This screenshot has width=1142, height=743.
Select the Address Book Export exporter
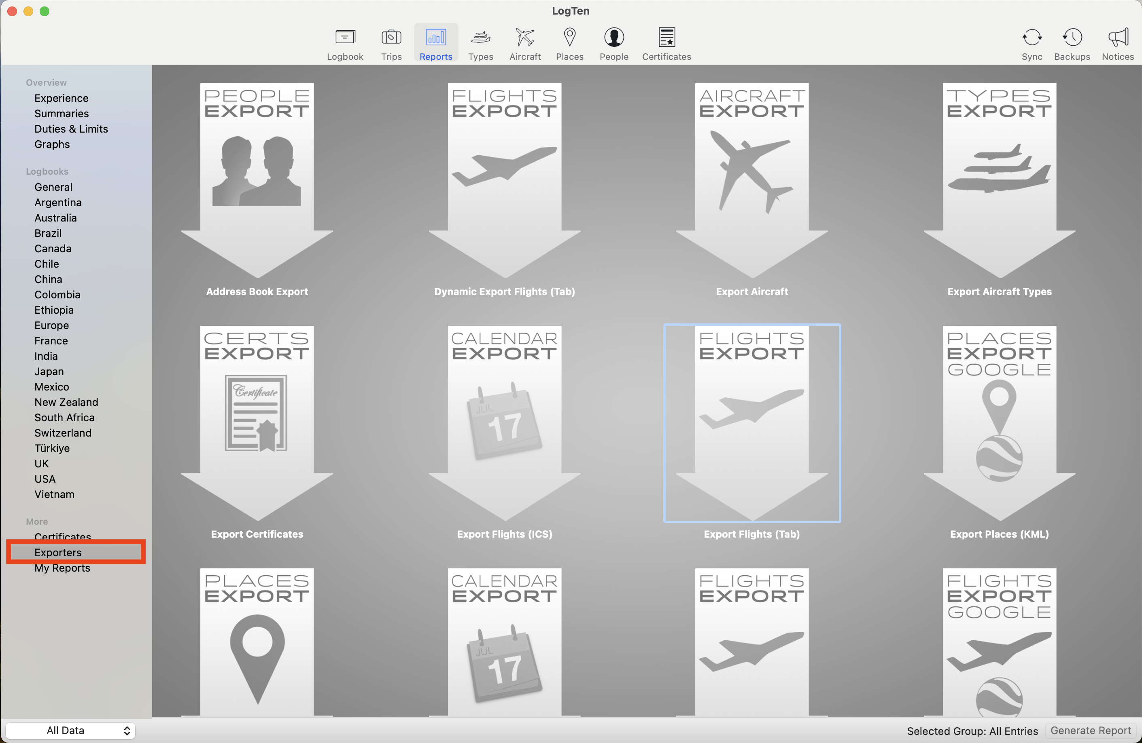[x=257, y=190]
